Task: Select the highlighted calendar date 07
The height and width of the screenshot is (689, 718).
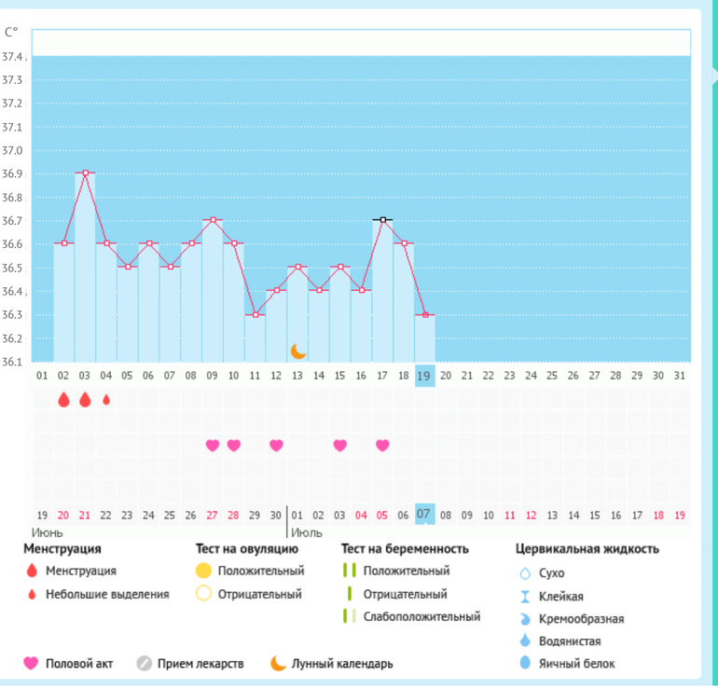Action: 424,515
